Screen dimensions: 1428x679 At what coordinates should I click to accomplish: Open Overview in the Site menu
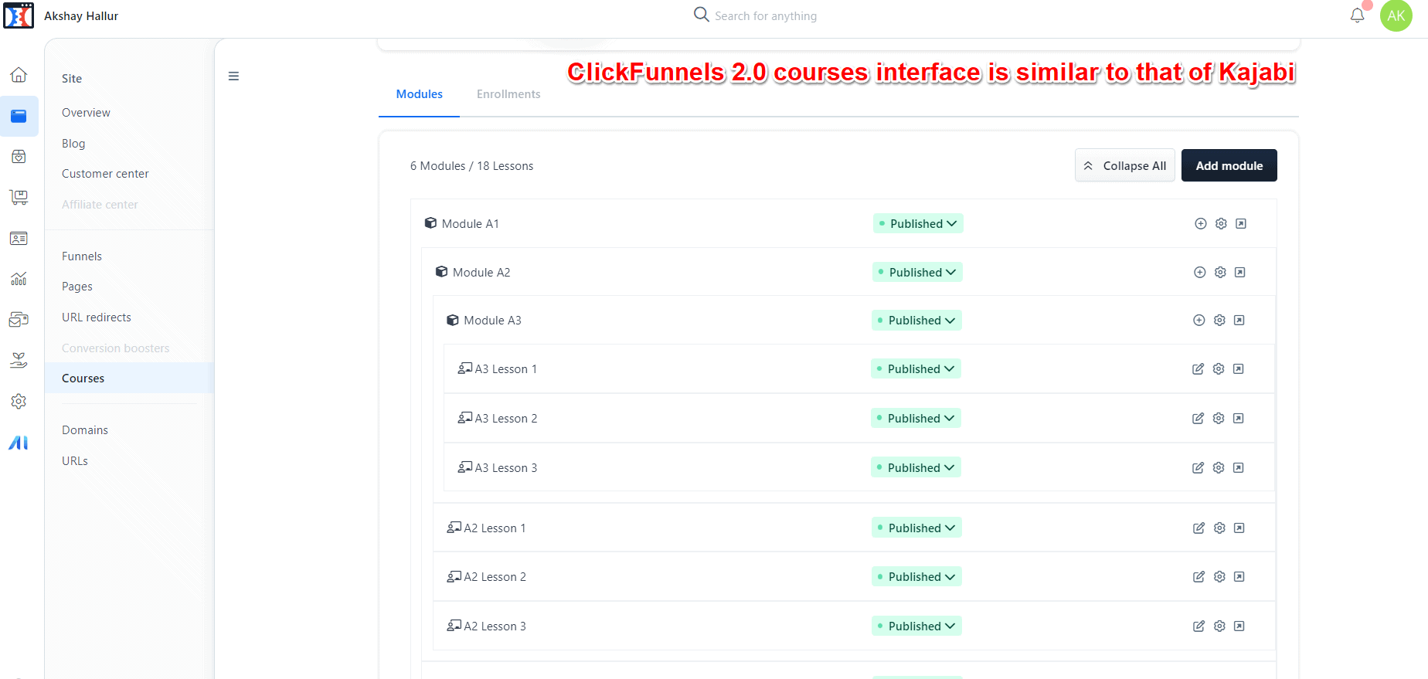(86, 113)
